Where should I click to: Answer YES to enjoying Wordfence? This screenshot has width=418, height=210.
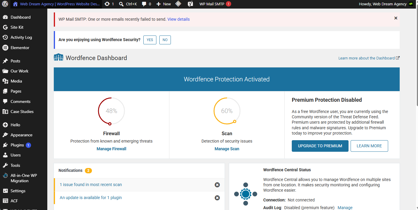pos(150,40)
